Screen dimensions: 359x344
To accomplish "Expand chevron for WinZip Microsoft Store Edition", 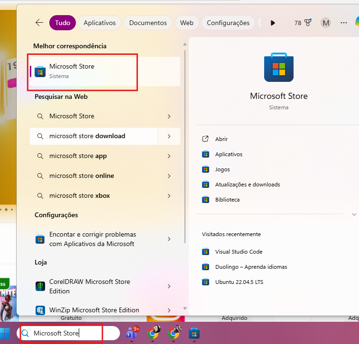I will pyautogui.click(x=169, y=310).
